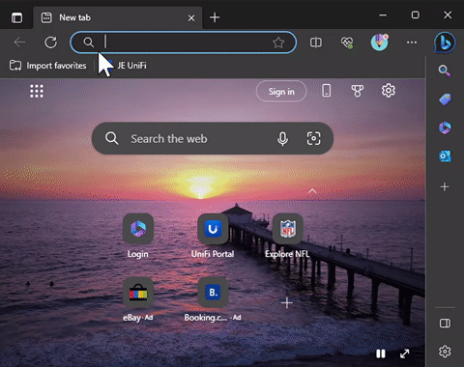
Task: Open the Settings and more ellipsis menu
Action: [412, 42]
